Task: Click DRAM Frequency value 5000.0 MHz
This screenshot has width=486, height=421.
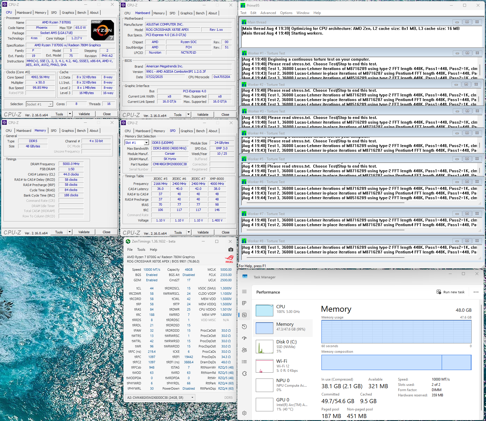Action: click(71, 164)
